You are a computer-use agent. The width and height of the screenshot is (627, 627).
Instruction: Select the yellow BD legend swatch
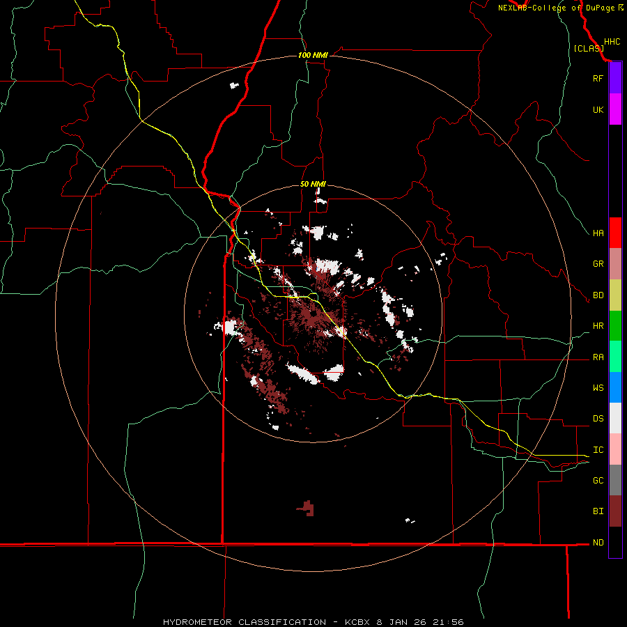615,295
